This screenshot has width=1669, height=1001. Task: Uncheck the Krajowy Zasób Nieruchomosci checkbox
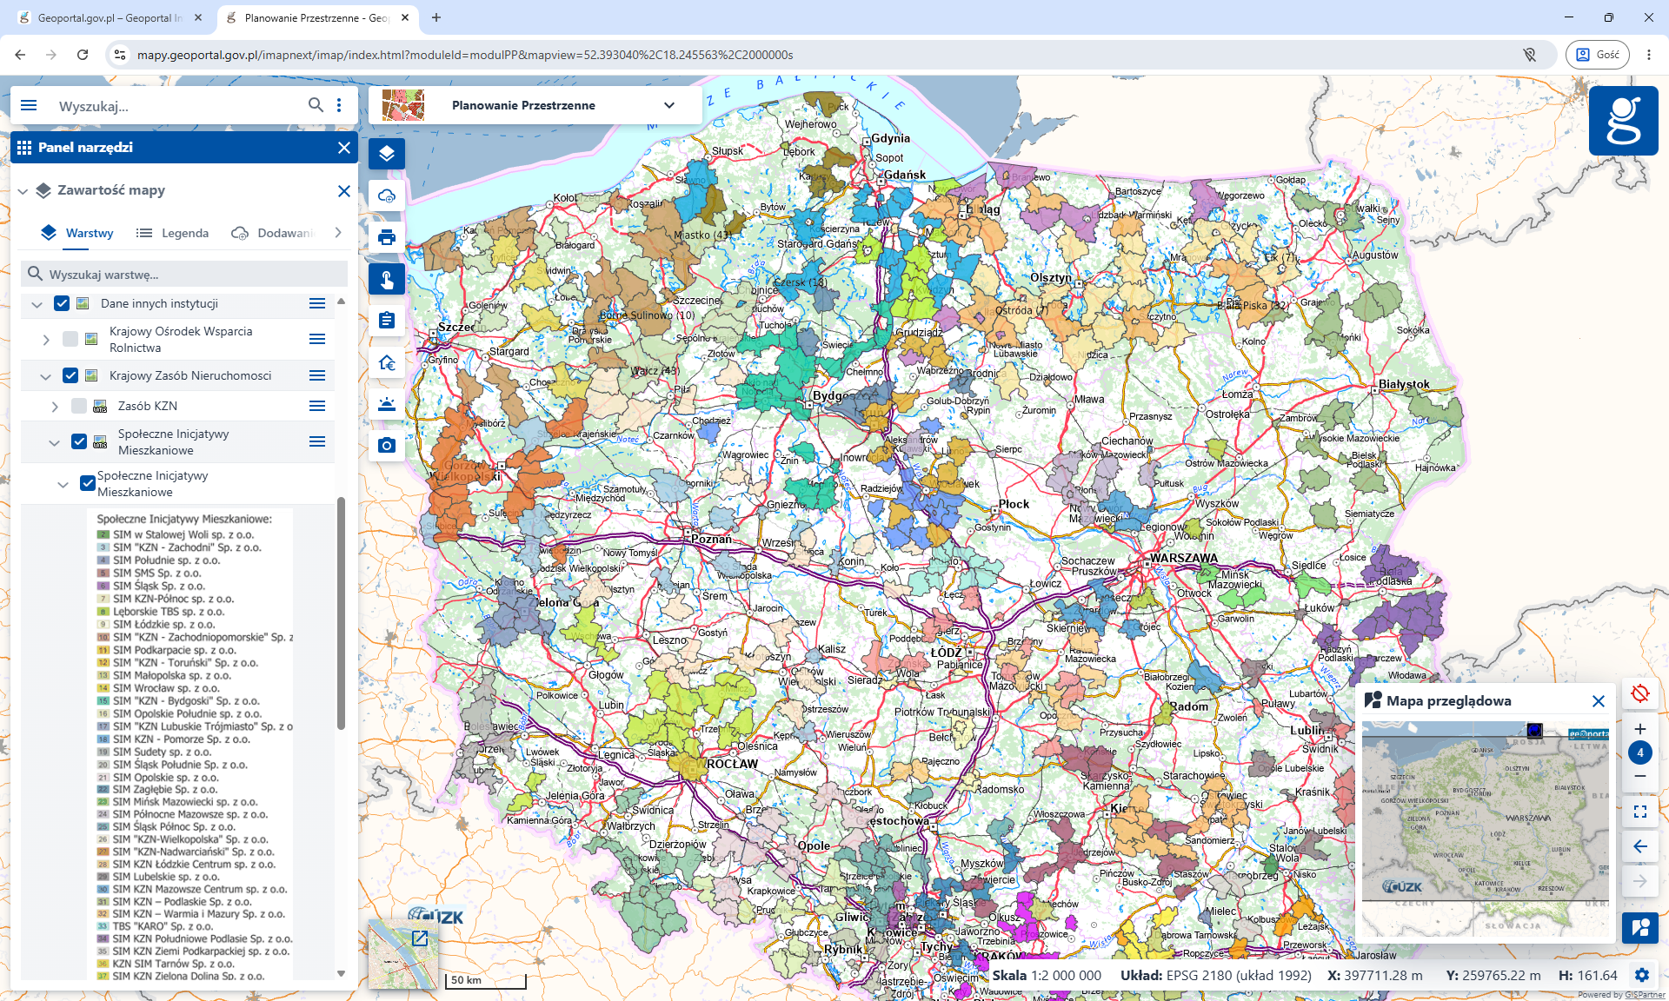(70, 375)
